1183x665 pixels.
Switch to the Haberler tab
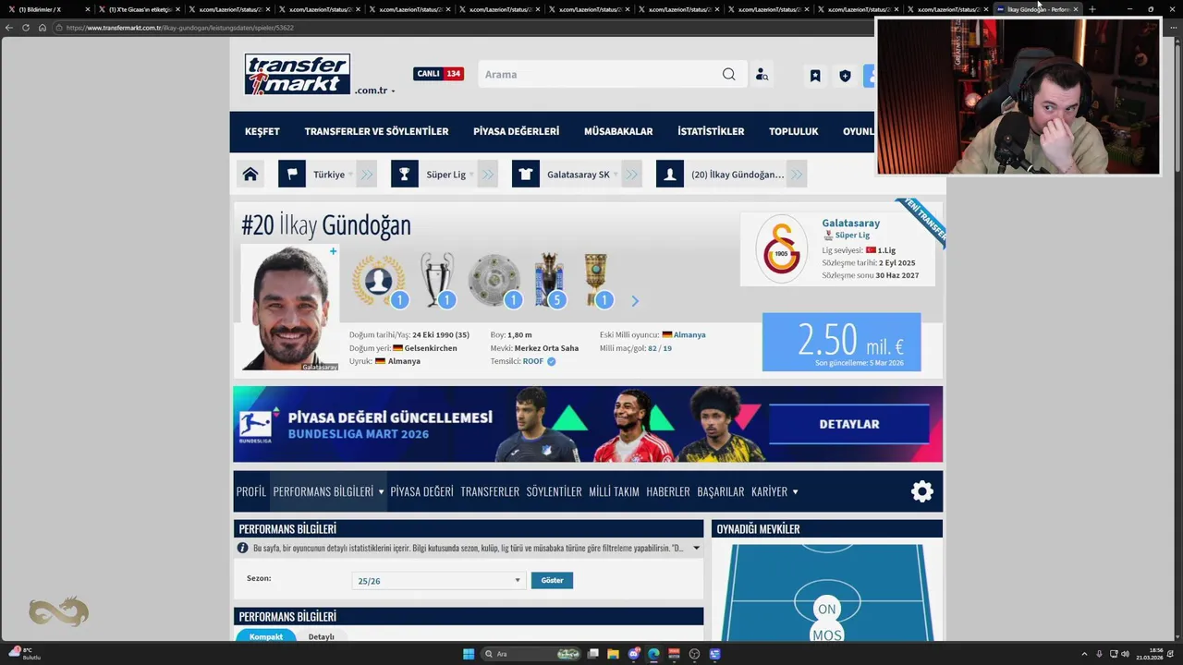click(x=668, y=491)
